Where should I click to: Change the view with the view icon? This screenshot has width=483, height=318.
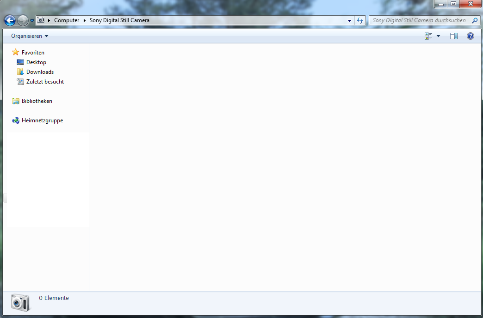click(x=428, y=36)
